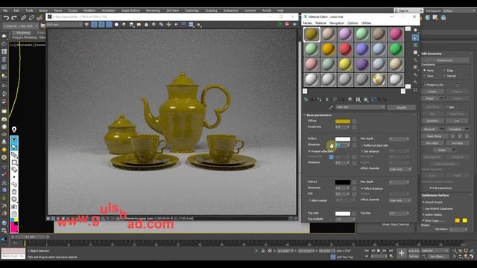Open the frame buffer channel dropdown

64,25
